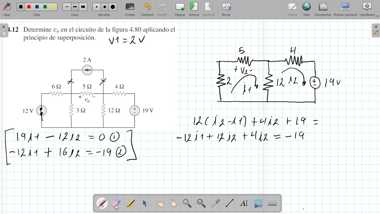The height and width of the screenshot is (214, 380).
Task: Choose the arrow Selector tool
Action: pyautogui.click(x=145, y=203)
